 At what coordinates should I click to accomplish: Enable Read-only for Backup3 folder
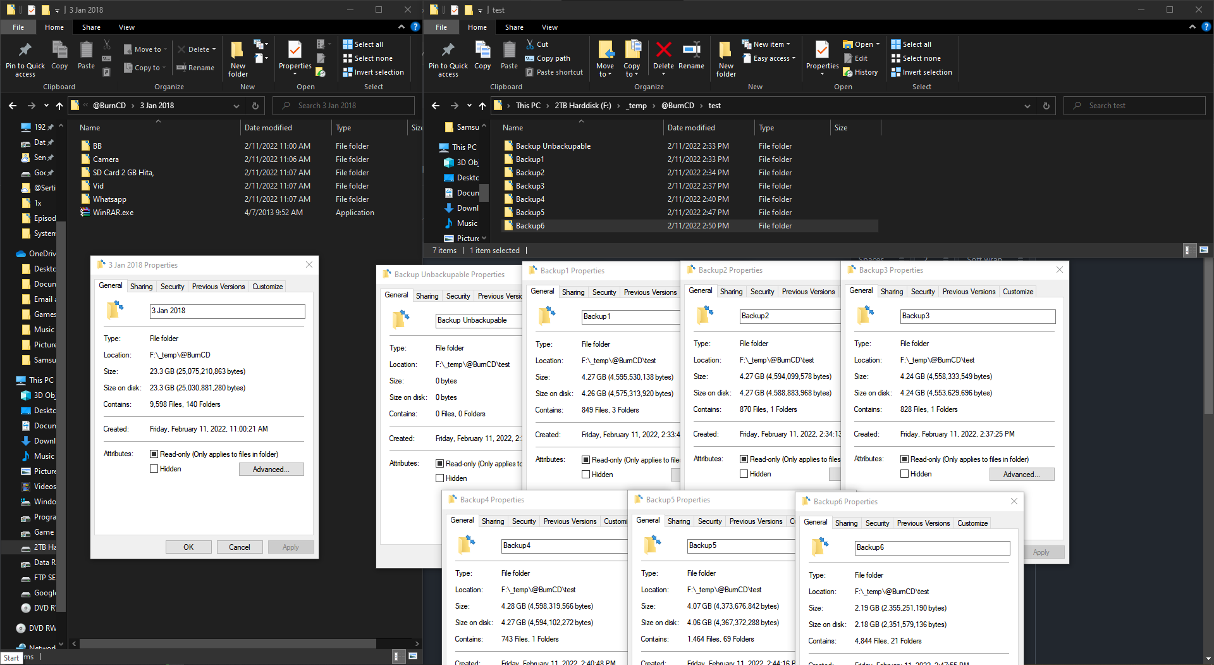[x=905, y=459]
